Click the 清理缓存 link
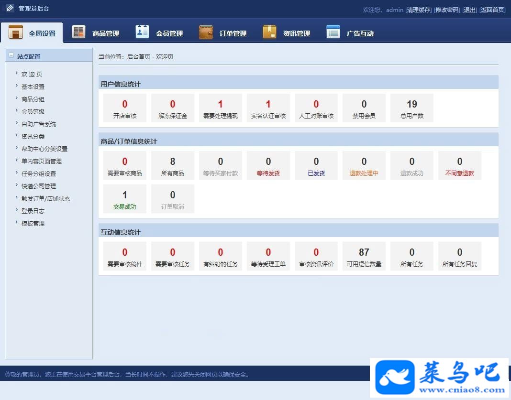 pyautogui.click(x=419, y=10)
